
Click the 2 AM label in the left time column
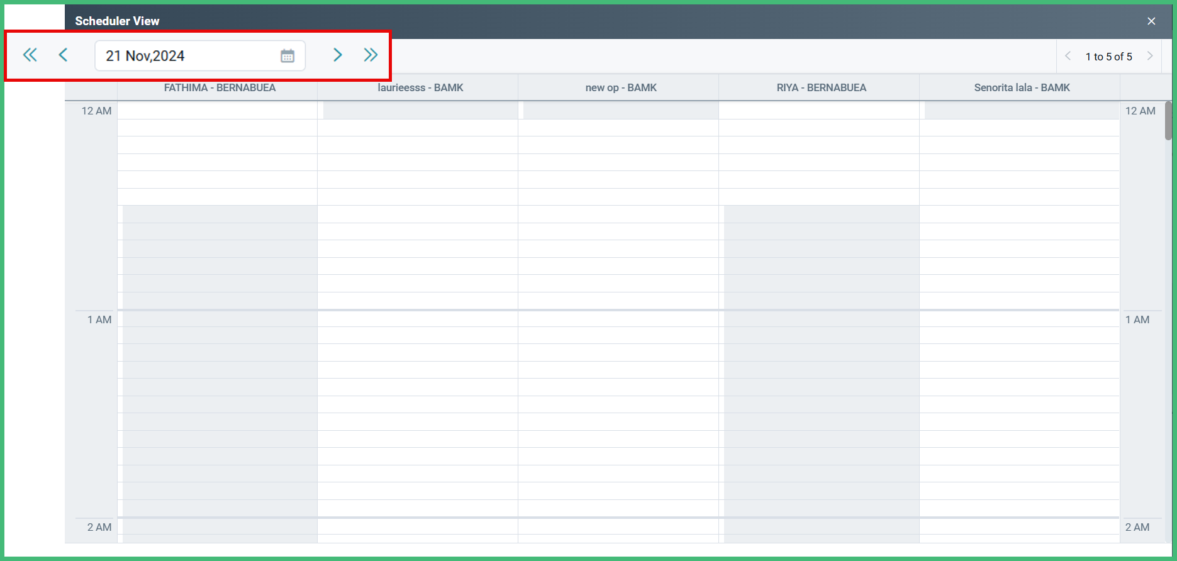click(99, 527)
